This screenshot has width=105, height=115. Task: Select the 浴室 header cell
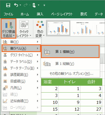(x=50, y=82)
